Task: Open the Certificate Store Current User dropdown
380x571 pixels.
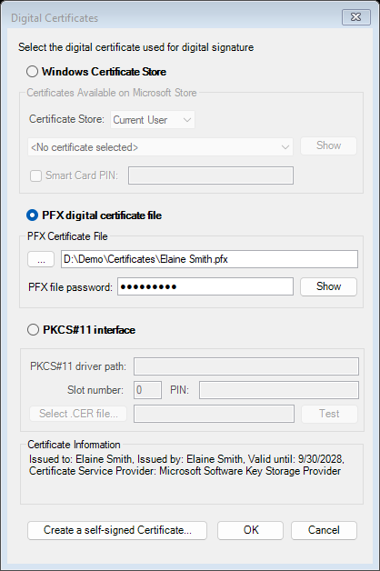Action: click(x=153, y=120)
